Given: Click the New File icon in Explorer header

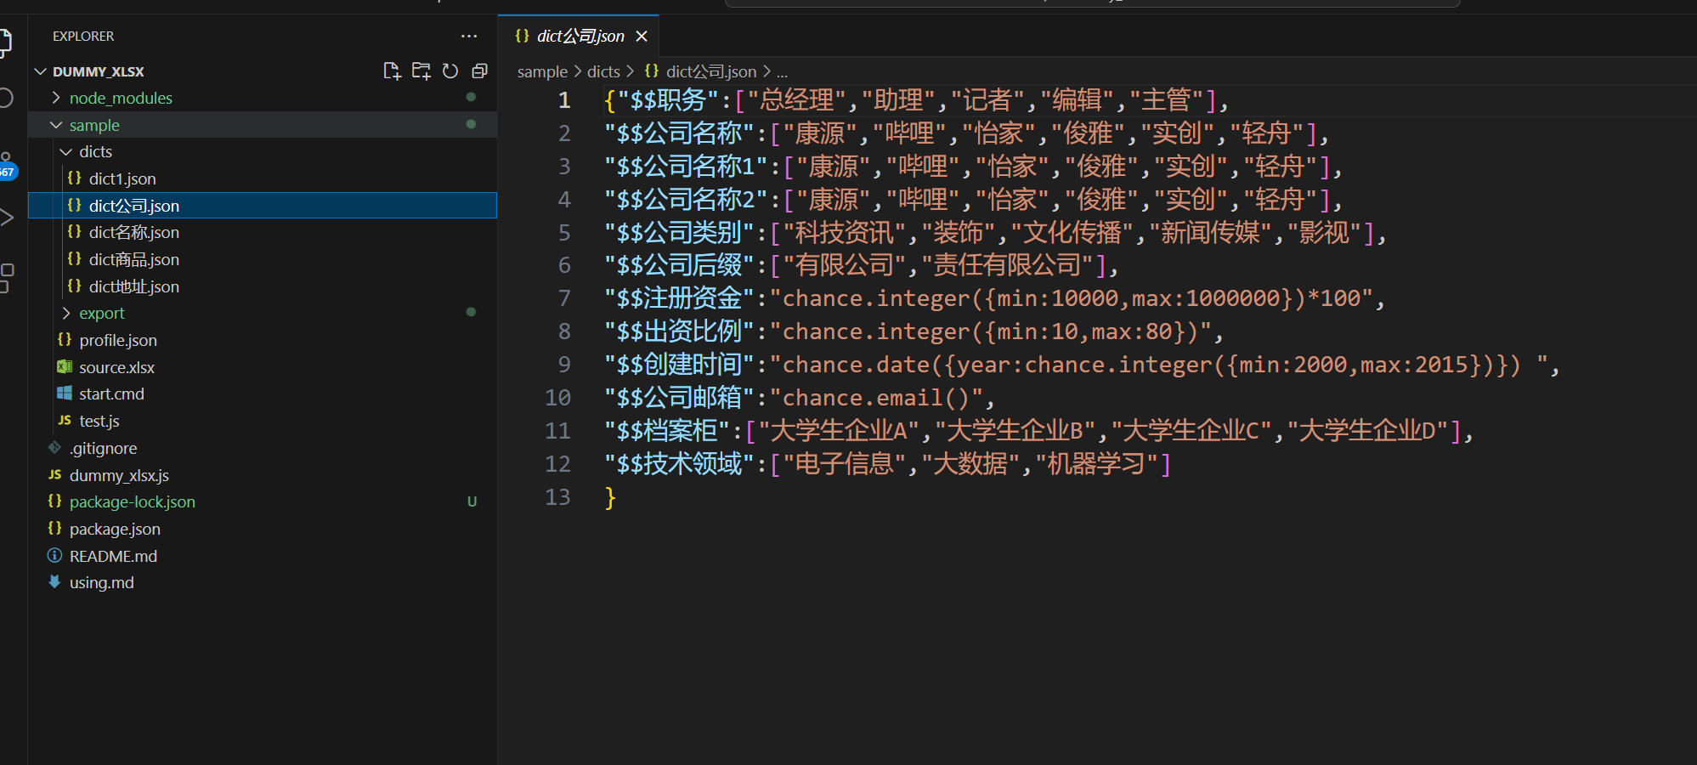Looking at the screenshot, I should point(392,71).
